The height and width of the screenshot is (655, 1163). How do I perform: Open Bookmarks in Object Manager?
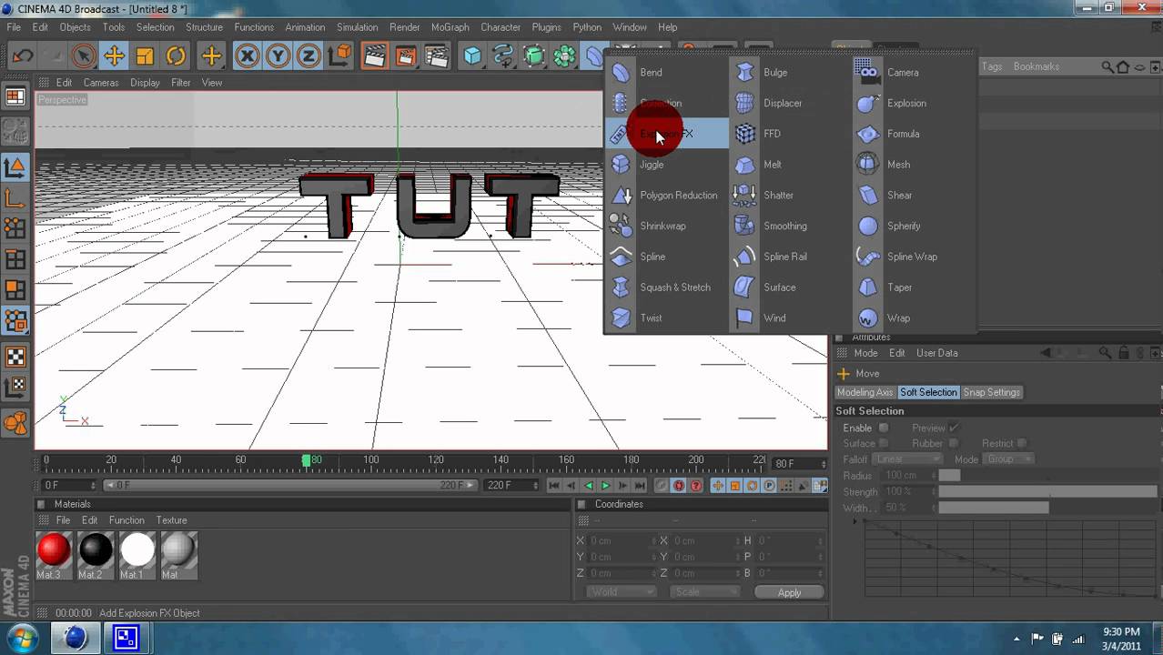[1036, 66]
